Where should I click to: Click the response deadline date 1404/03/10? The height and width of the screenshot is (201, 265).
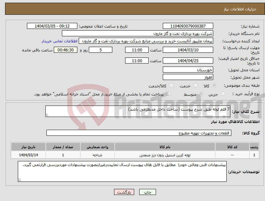pyautogui.click(x=188, y=50)
